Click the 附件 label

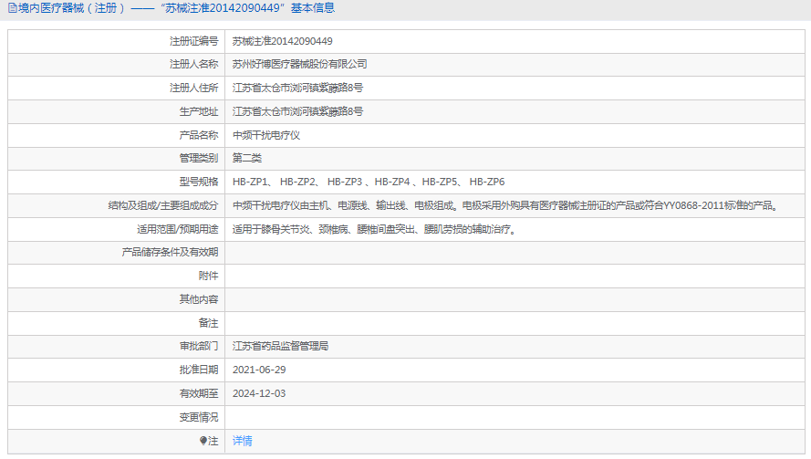(x=208, y=276)
